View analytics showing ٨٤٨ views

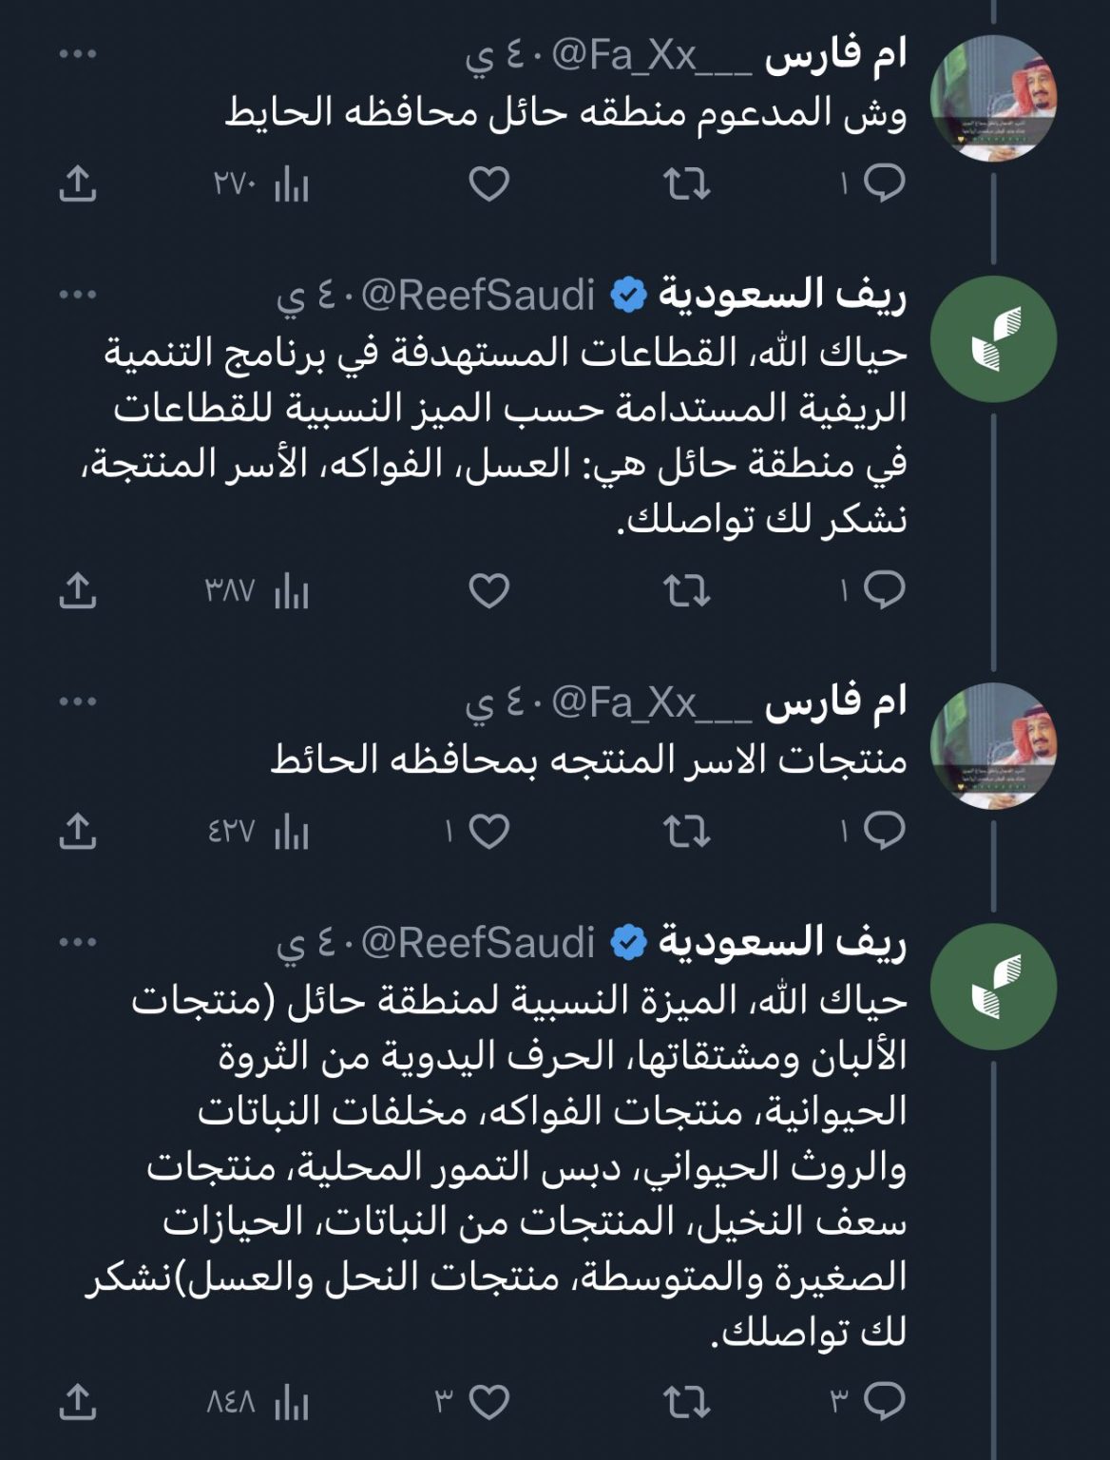(258, 1401)
